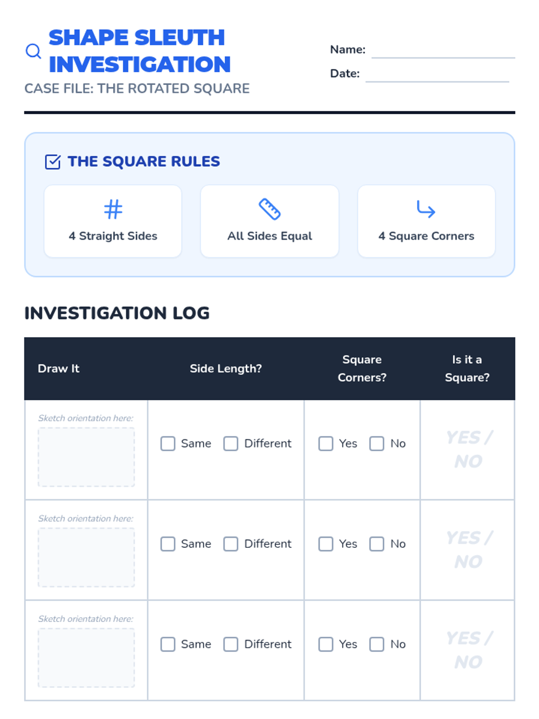The image size is (539, 719).
Task: Check the Same box in the first row
Action: click(168, 444)
